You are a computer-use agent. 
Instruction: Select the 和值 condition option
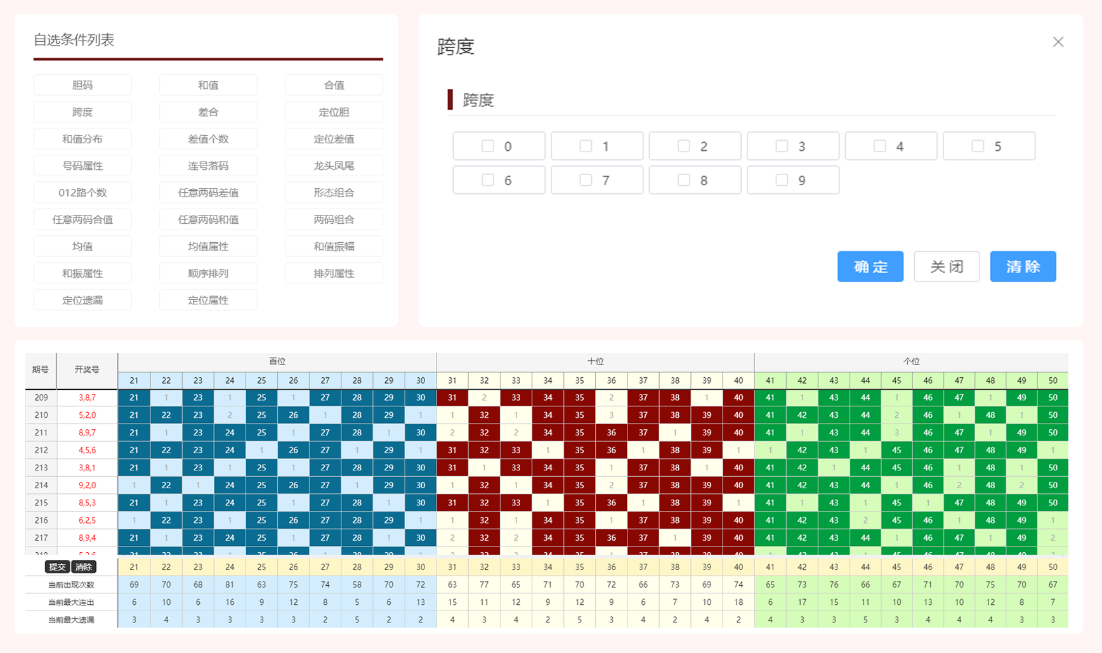tap(208, 85)
